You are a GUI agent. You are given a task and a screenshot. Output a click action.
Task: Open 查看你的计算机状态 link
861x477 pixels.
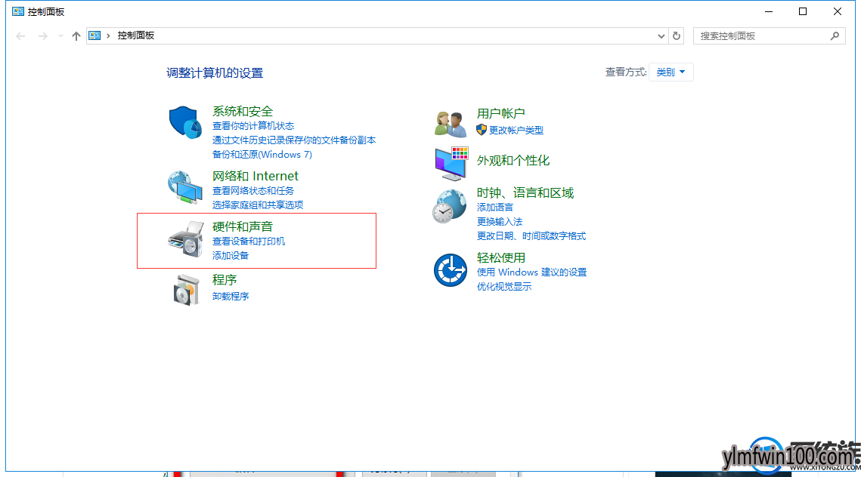click(x=253, y=126)
